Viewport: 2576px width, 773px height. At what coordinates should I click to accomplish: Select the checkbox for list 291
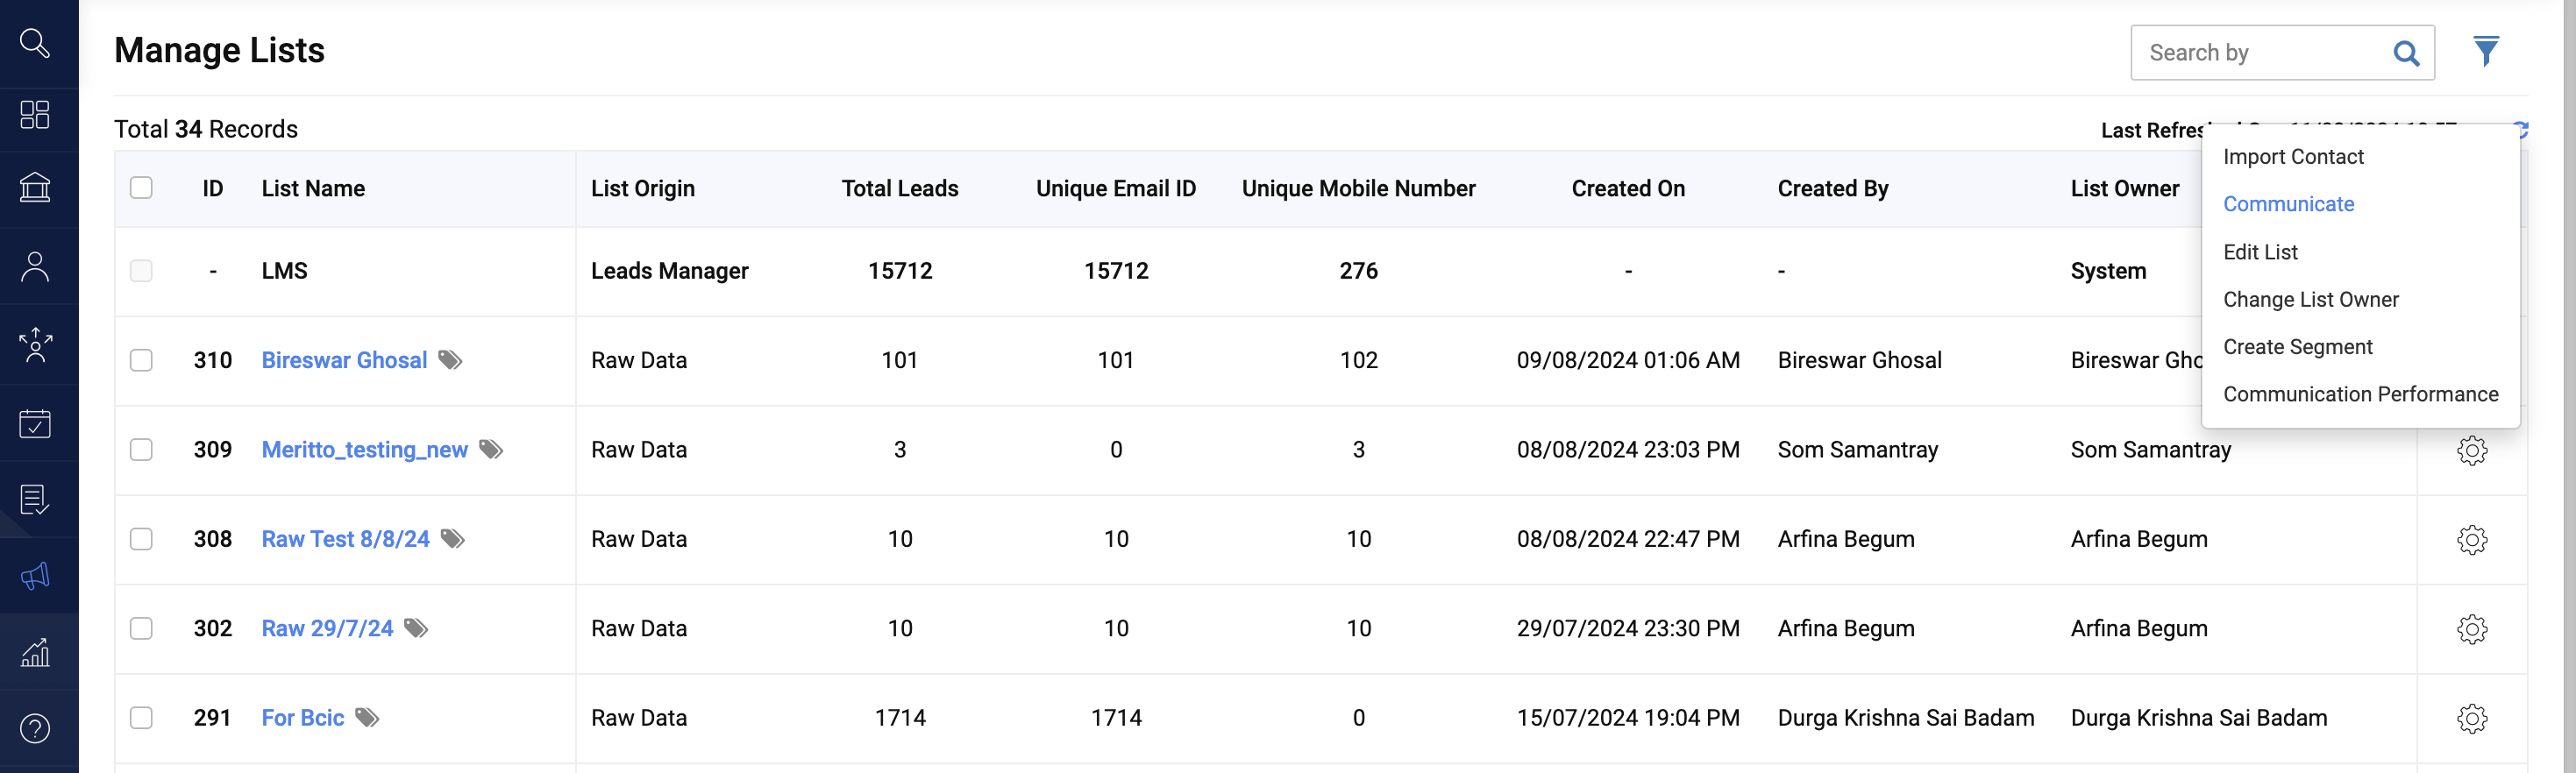click(141, 718)
